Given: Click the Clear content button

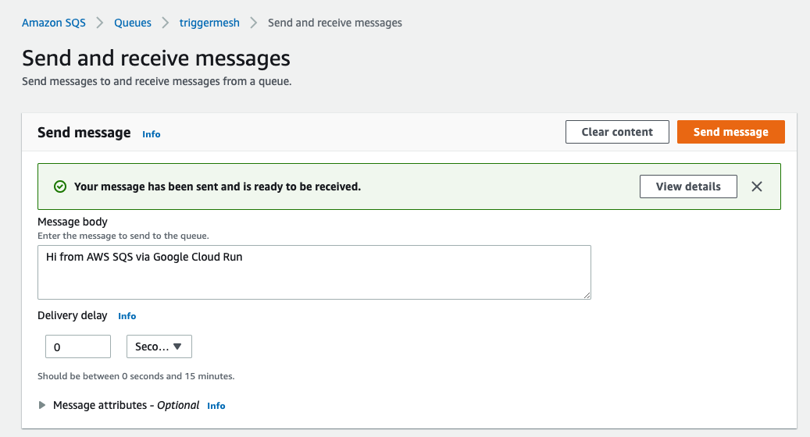Looking at the screenshot, I should [617, 132].
